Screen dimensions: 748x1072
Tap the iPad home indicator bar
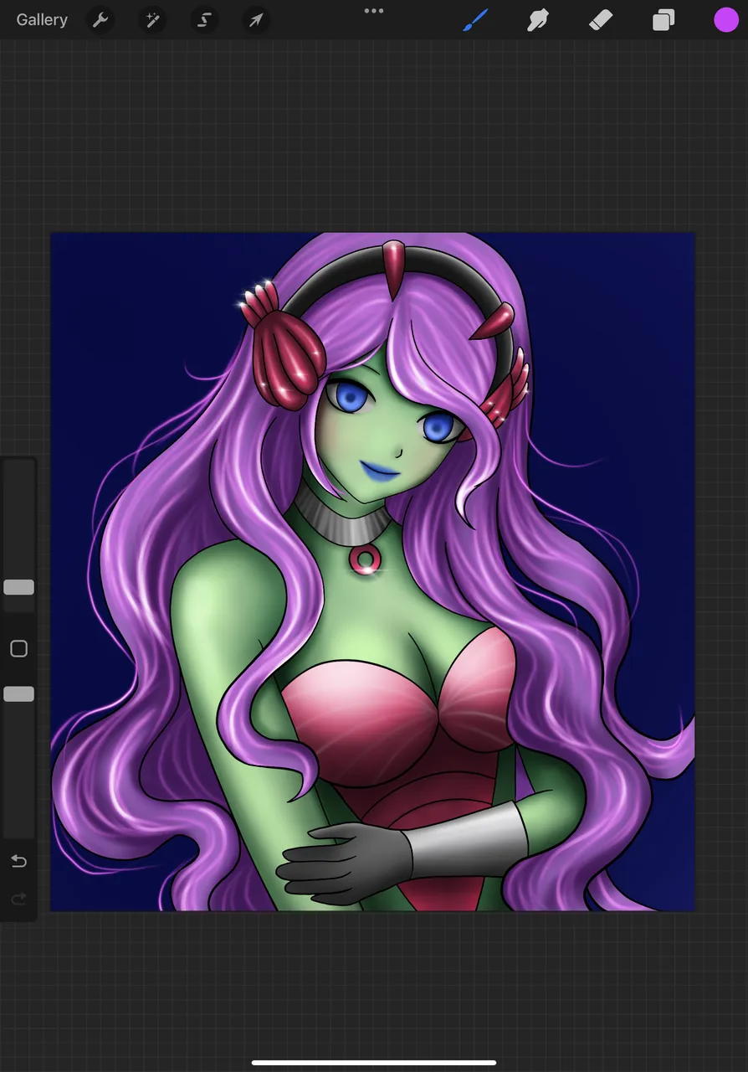(x=374, y=1063)
